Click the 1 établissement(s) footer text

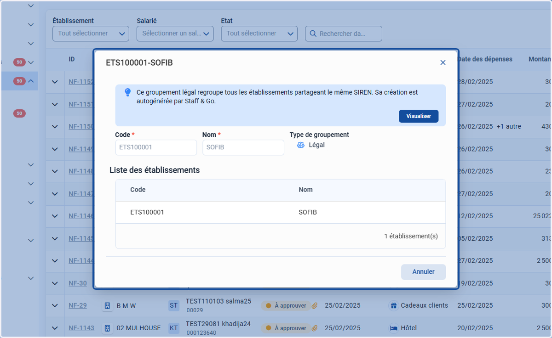411,236
